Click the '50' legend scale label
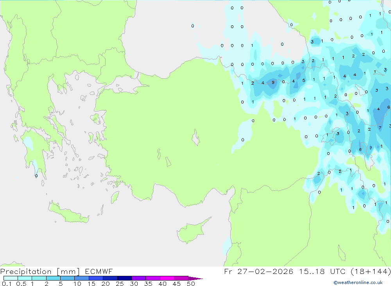Image resolution: width=391 pixels, height=286 pixels. pos(191,284)
